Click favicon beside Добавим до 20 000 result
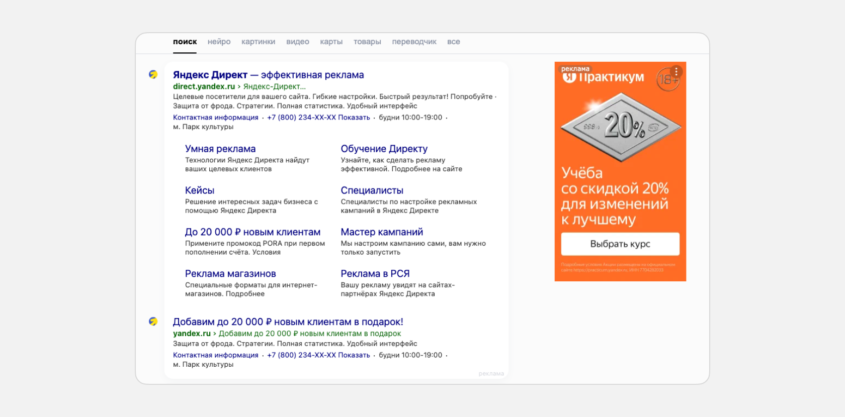845x417 pixels. pyautogui.click(x=153, y=322)
